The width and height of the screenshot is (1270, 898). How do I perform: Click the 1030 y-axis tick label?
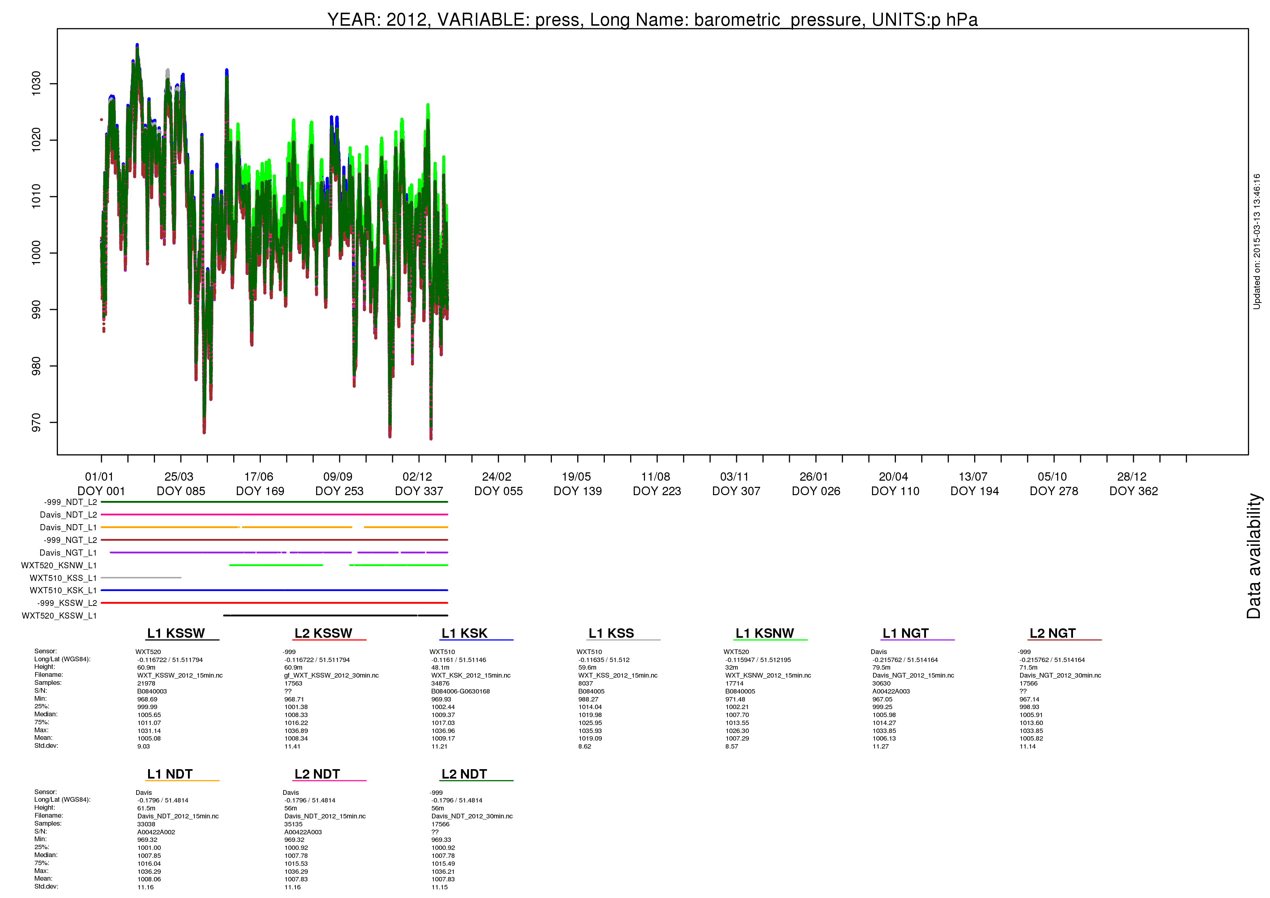click(x=36, y=84)
